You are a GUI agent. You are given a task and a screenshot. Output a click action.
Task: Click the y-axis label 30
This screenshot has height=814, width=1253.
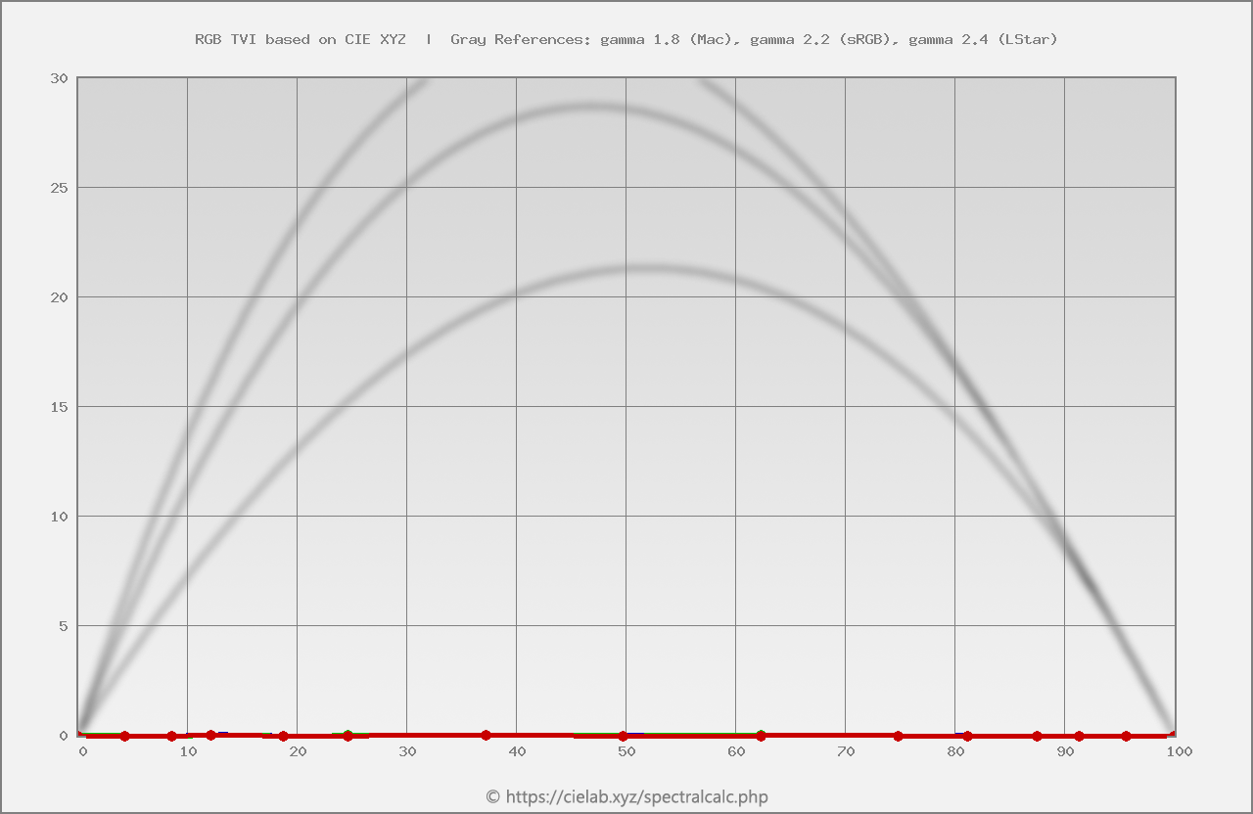coord(59,78)
